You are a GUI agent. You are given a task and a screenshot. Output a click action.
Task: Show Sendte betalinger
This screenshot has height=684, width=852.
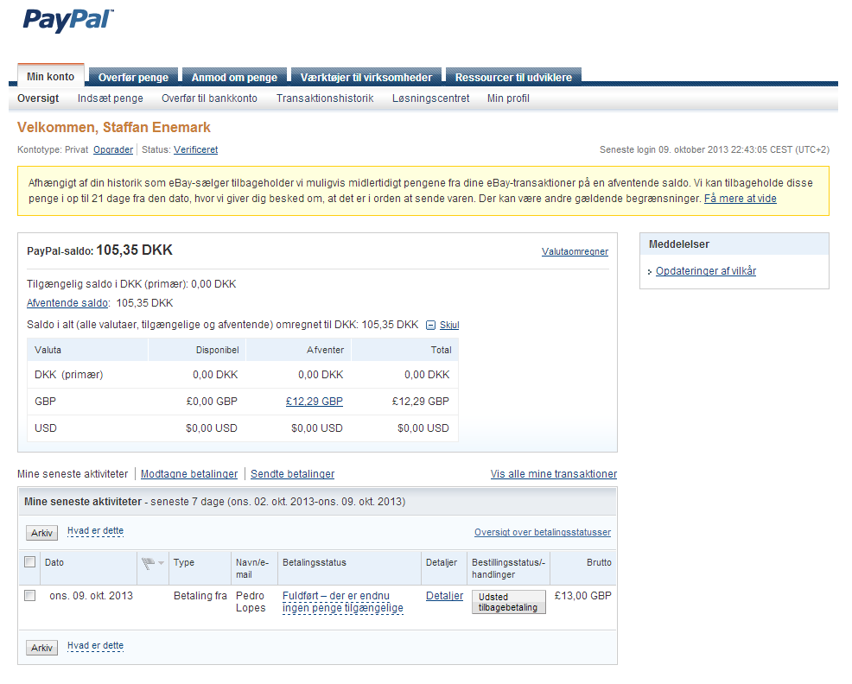292,474
